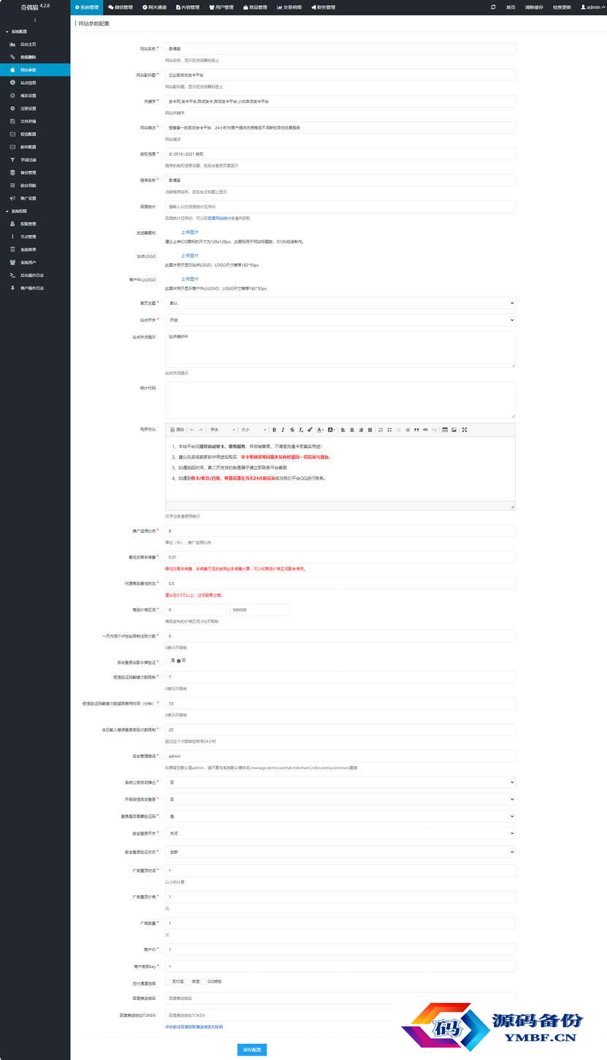Switch to the 商品管理 tab

[255, 7]
